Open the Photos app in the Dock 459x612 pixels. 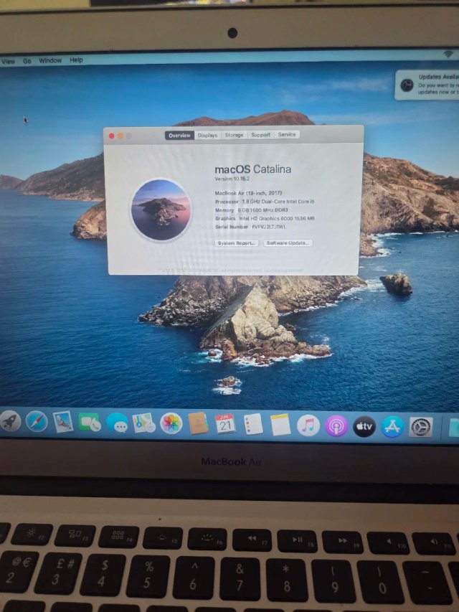point(171,423)
